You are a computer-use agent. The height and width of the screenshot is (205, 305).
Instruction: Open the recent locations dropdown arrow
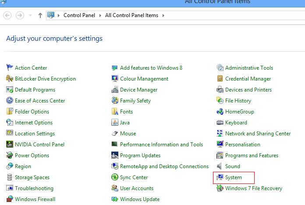point(30,15)
